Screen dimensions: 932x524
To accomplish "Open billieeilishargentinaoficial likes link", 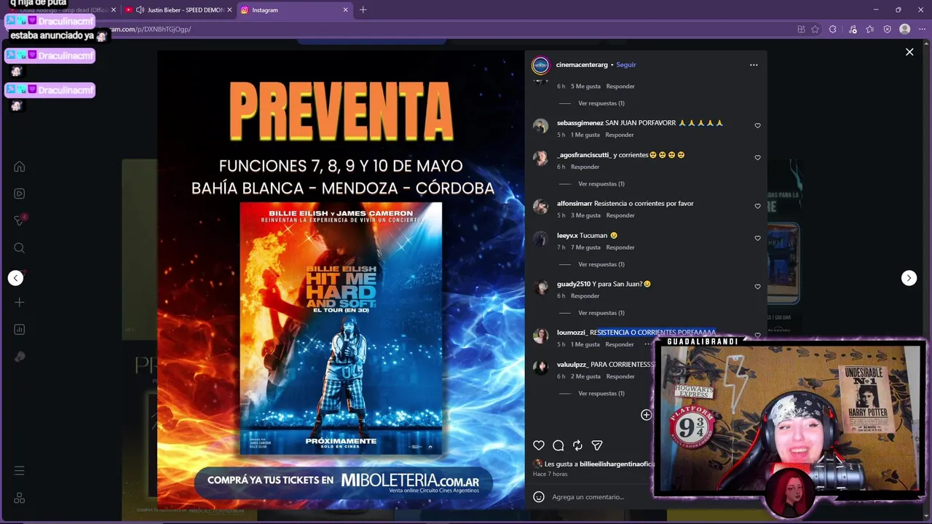I will click(x=617, y=464).
